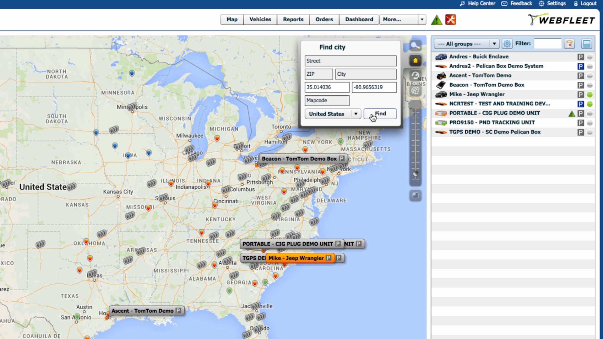Toggle status indicator for TGPS DEMO row
The width and height of the screenshot is (603, 339).
(590, 132)
